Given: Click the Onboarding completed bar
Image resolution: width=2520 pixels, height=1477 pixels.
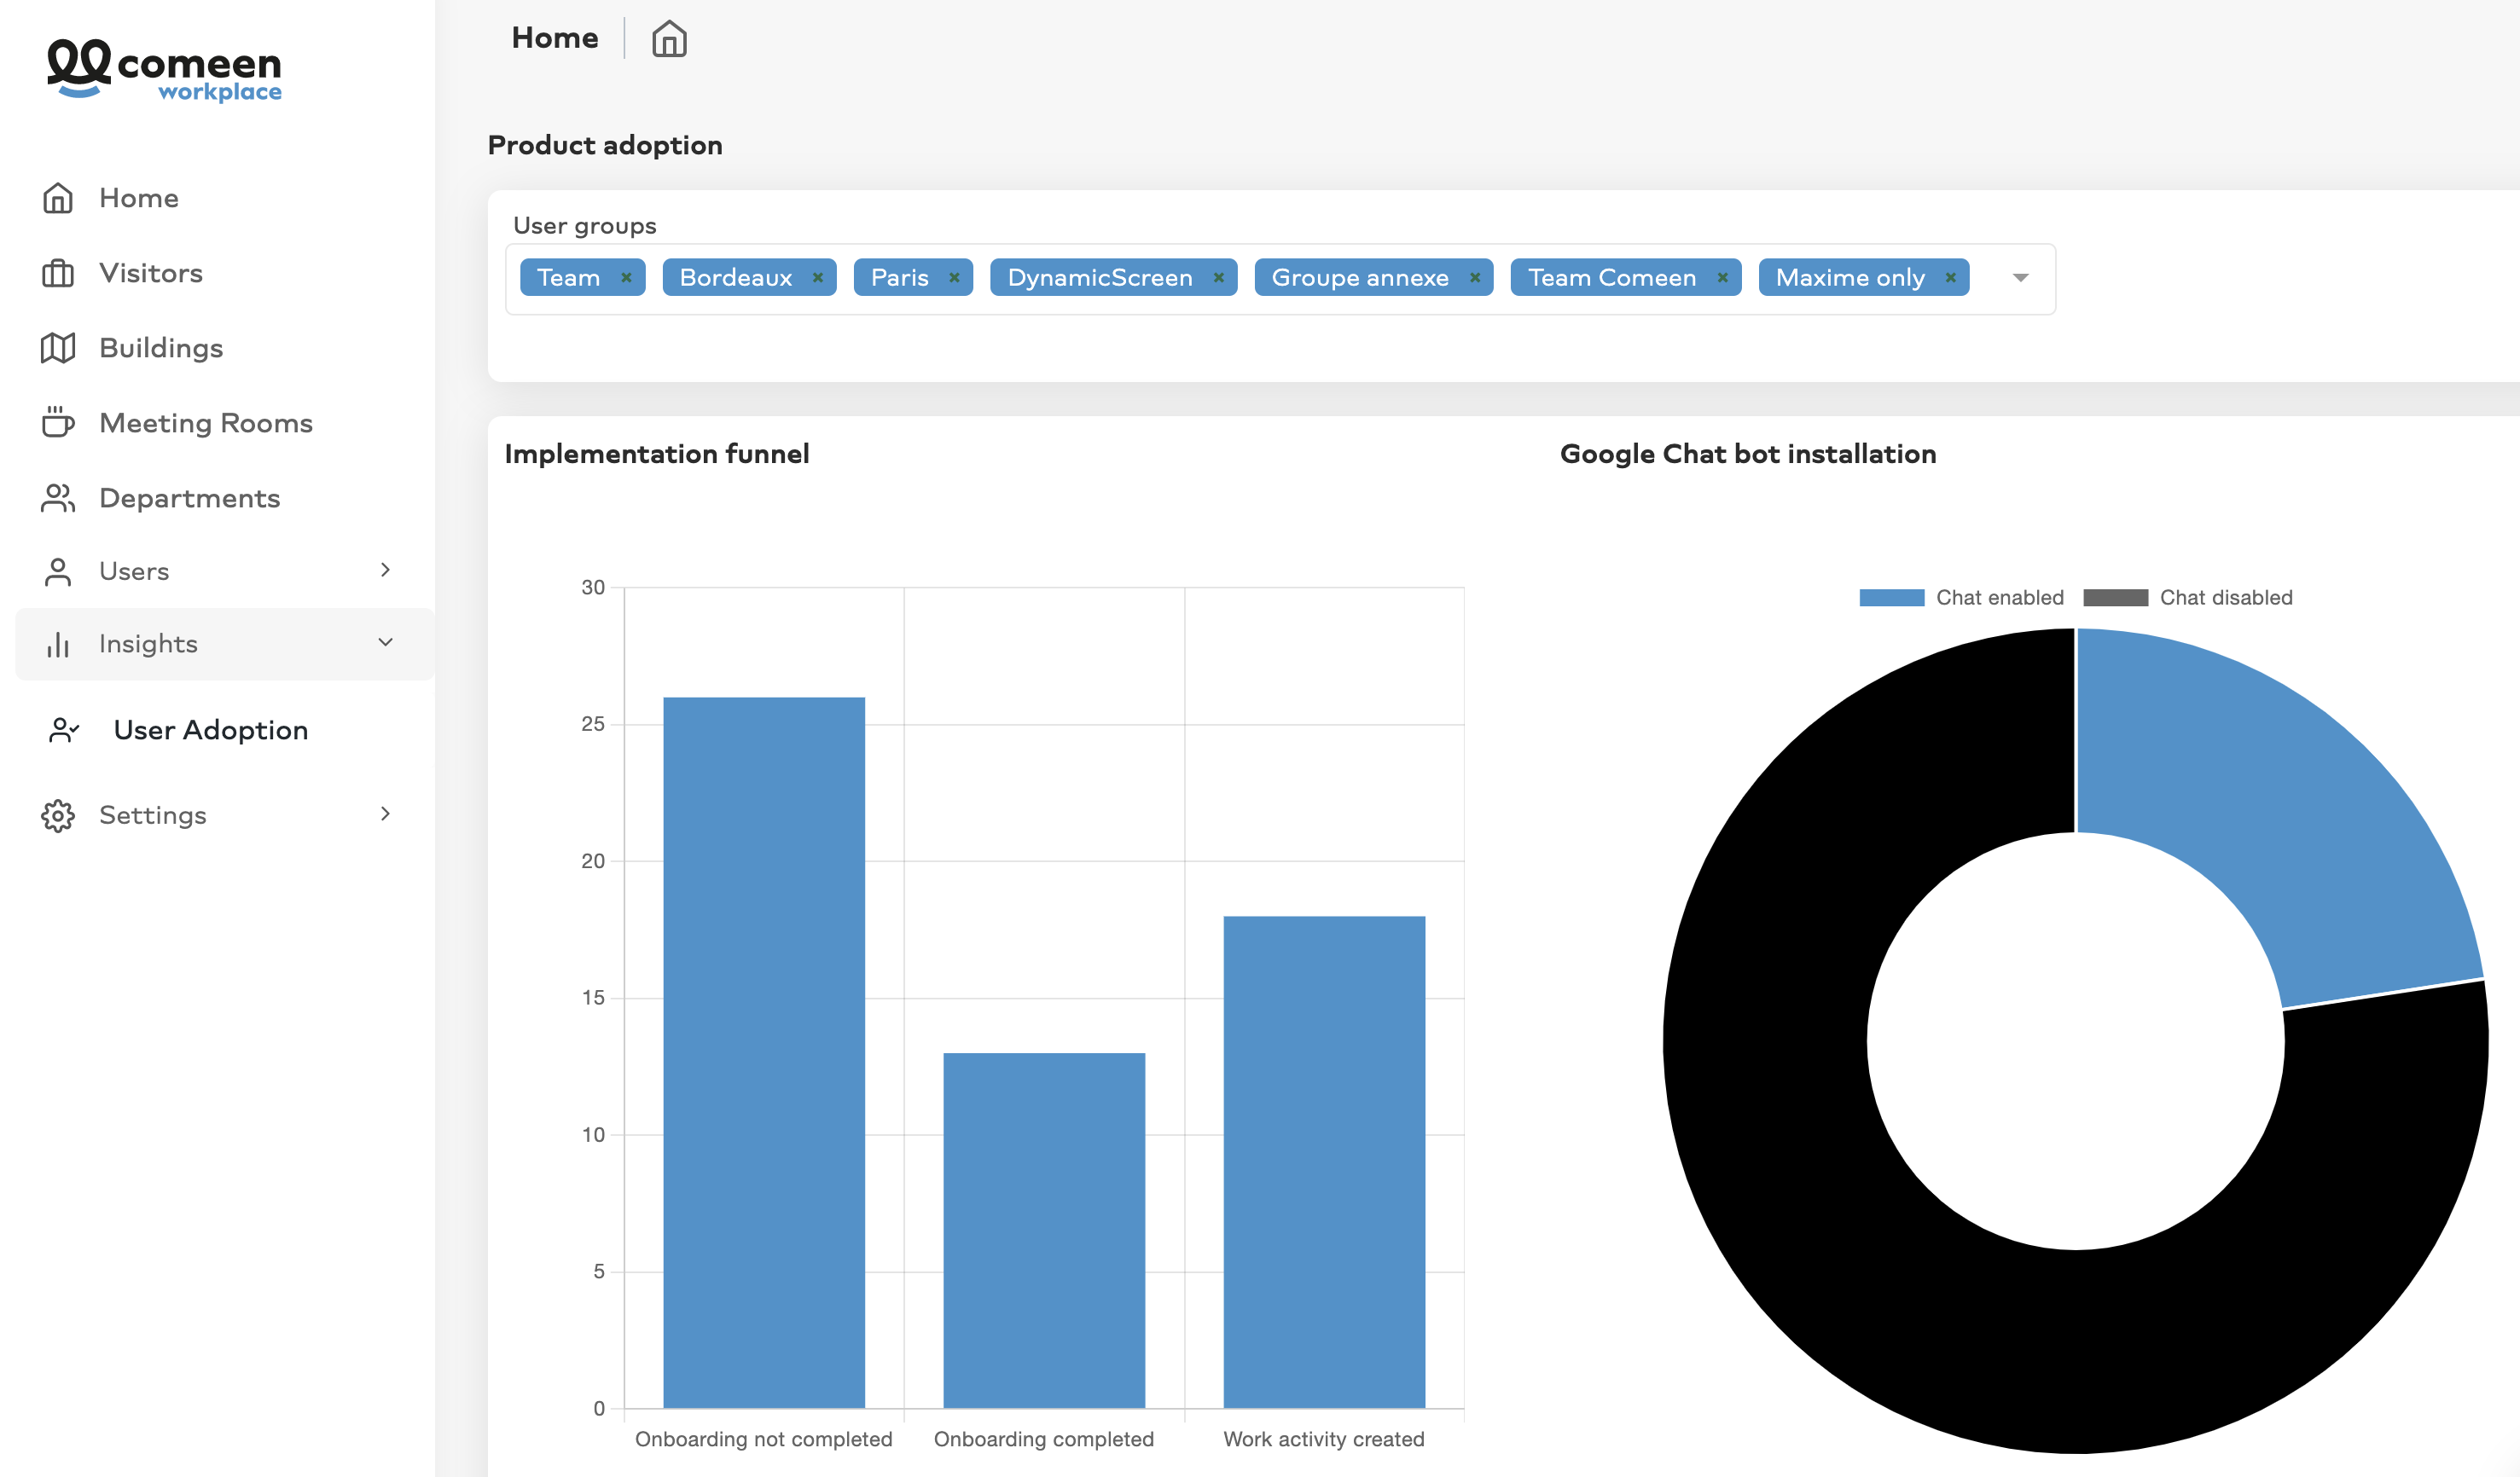Looking at the screenshot, I should point(1044,1231).
